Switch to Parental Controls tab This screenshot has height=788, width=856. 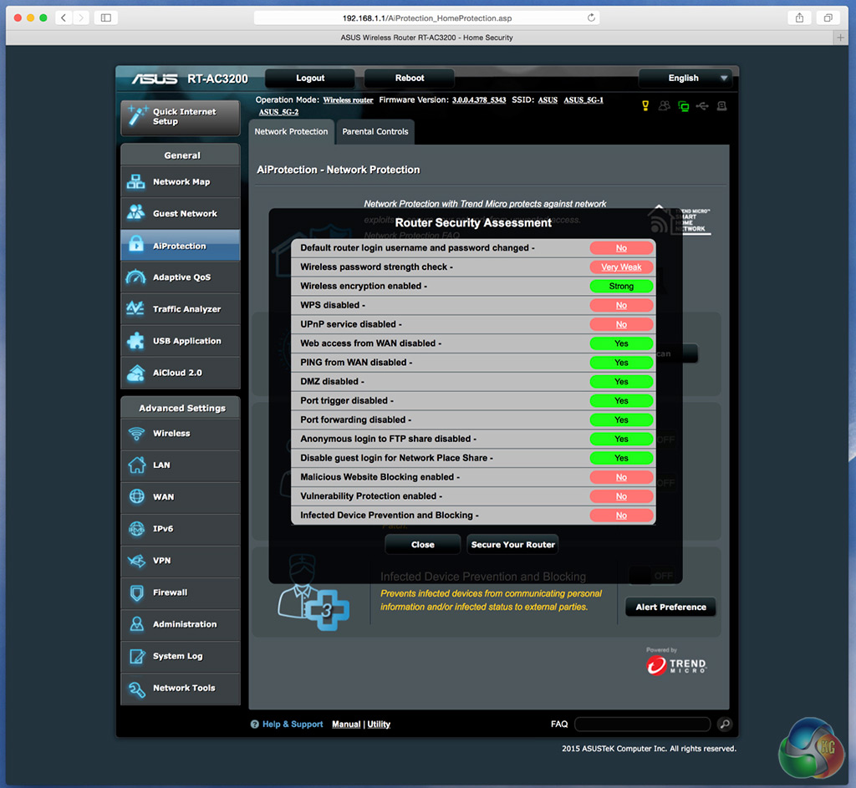coord(375,131)
